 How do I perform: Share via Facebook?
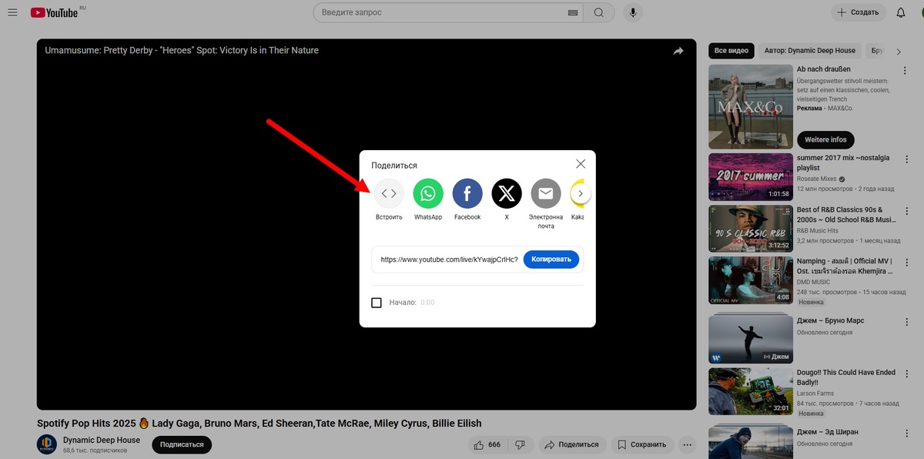[467, 194]
